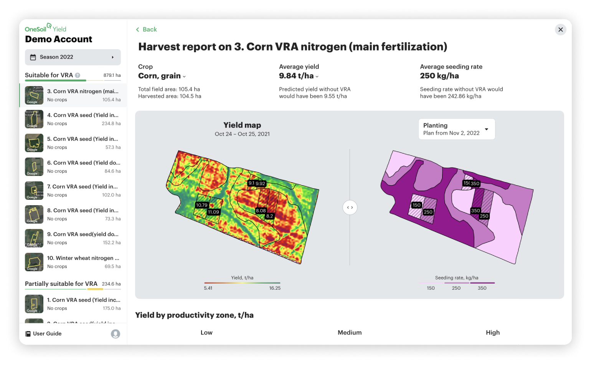Screen dimensions: 591x365
Task: Click the 8.2 yield label on map
Action: (x=270, y=216)
